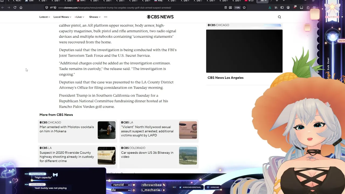Bookmark this page with the star

click(x=244, y=8)
